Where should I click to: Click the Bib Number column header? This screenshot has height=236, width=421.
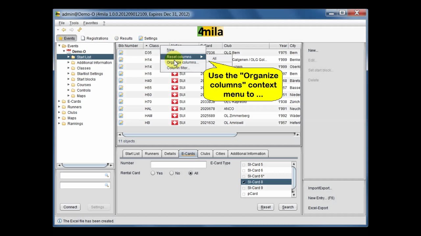[130, 46]
